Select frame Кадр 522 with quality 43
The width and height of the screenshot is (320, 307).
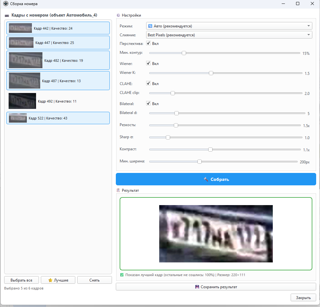[x=58, y=118]
